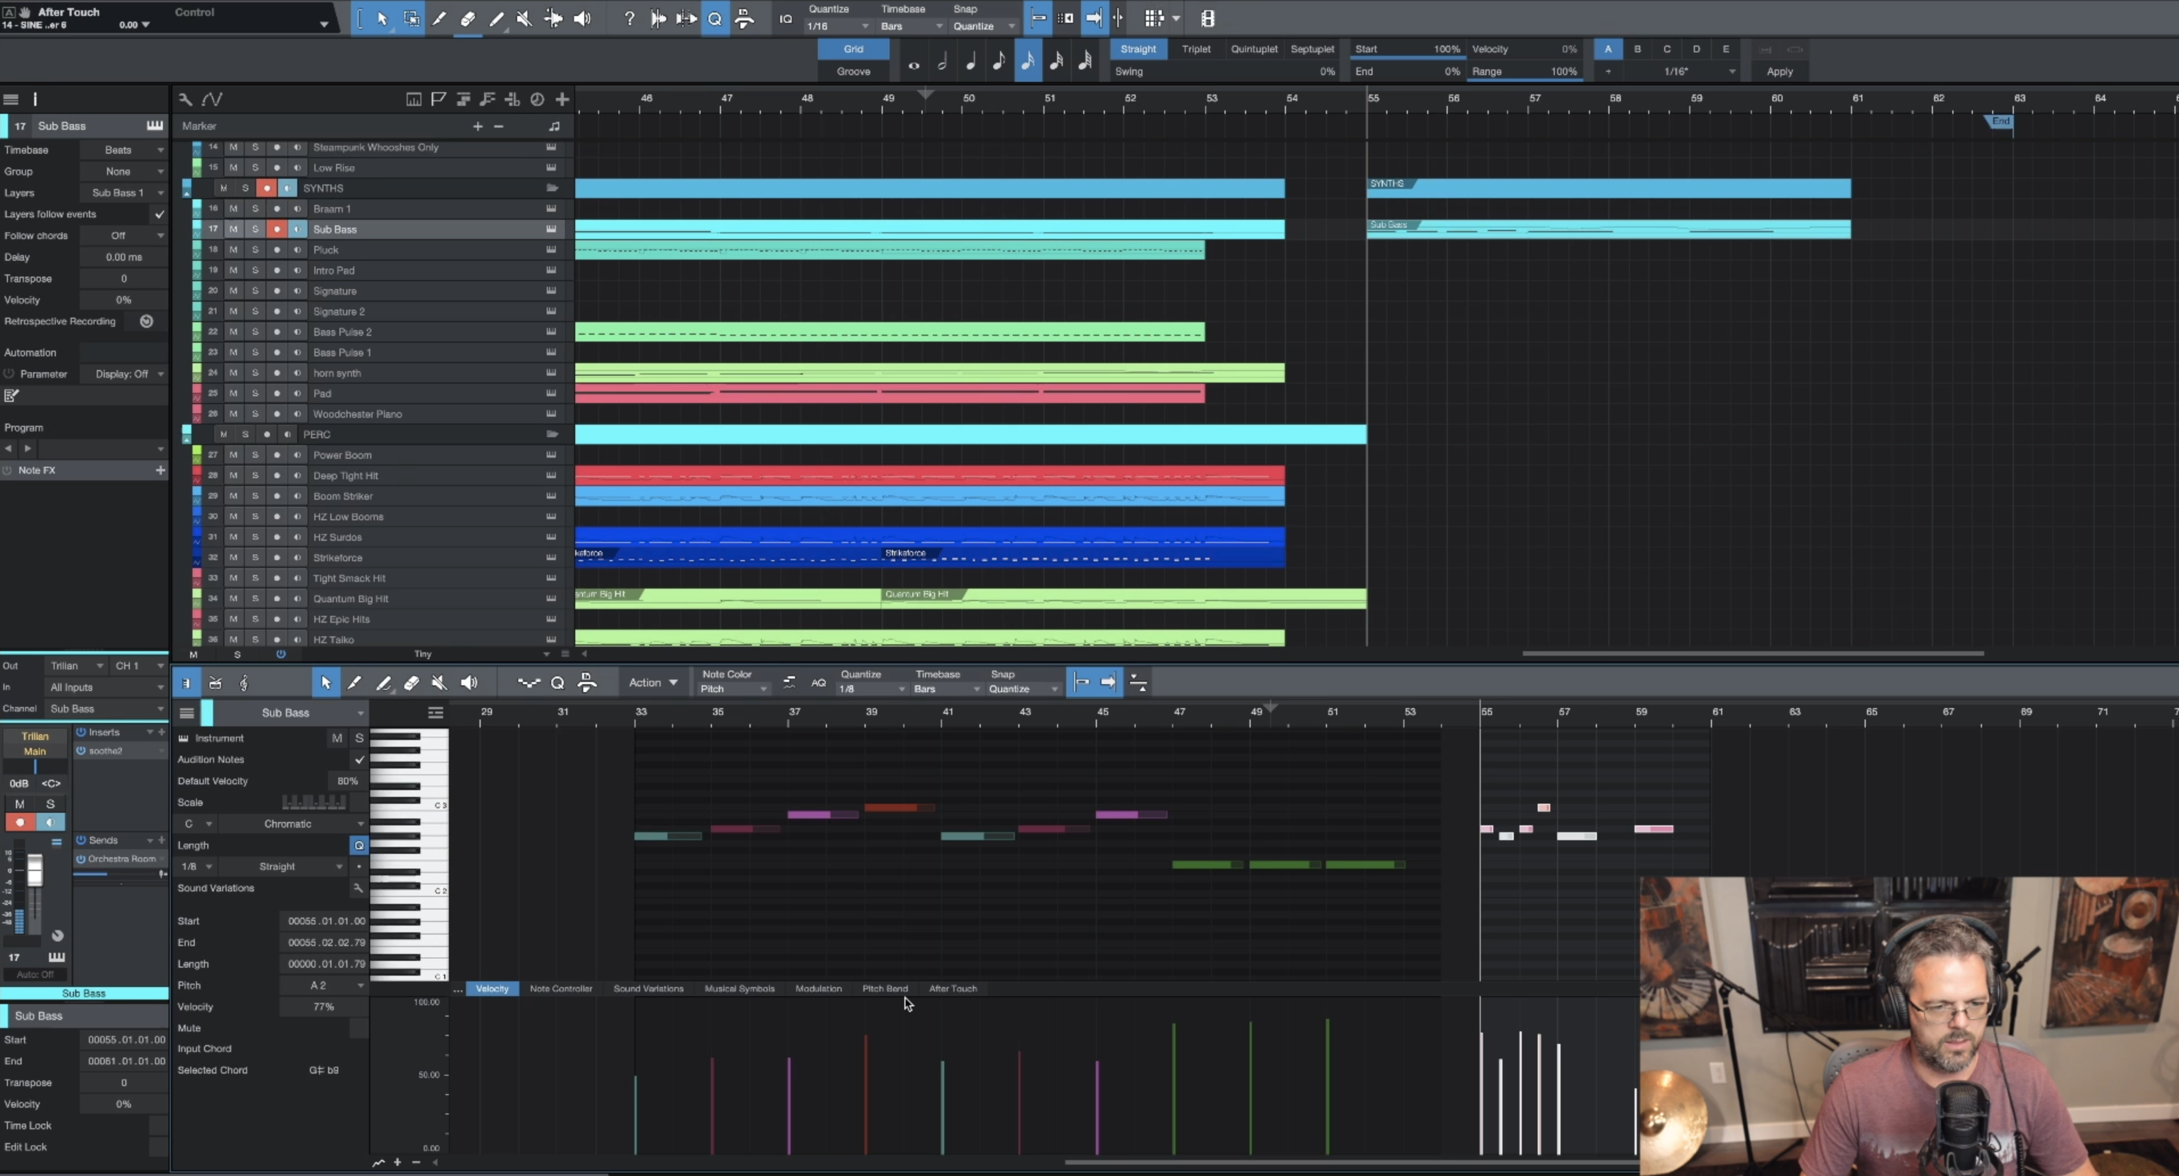Click the note Pitch A2 field
The height and width of the screenshot is (1176, 2179).
323,986
